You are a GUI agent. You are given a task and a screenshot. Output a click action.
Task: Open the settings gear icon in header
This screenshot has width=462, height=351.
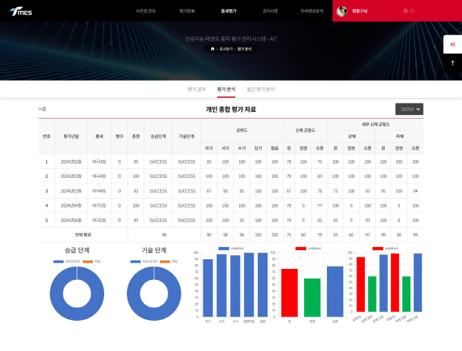pos(405,11)
